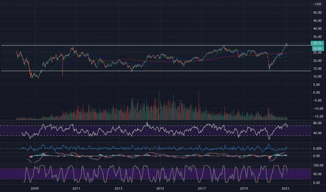Viewport: 326px width, 192px height.
Task: Click the 35.00 price axis label
Action: point(317,37)
